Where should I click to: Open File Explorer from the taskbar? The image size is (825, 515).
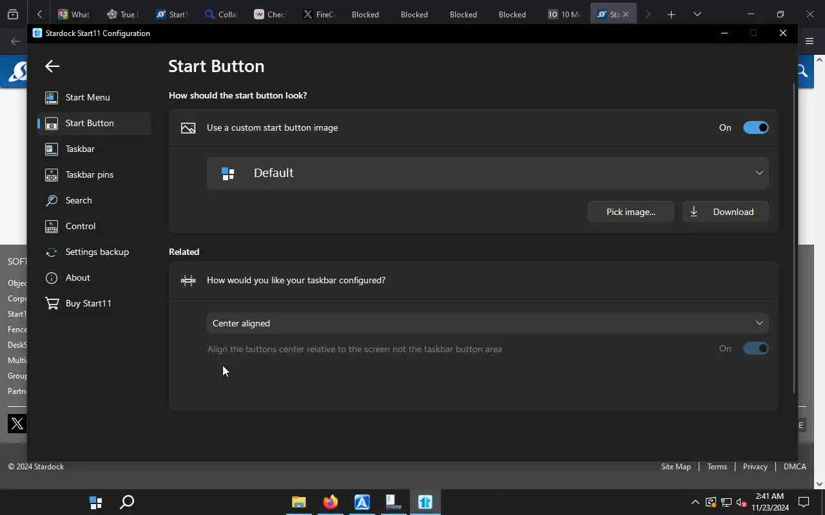click(298, 502)
